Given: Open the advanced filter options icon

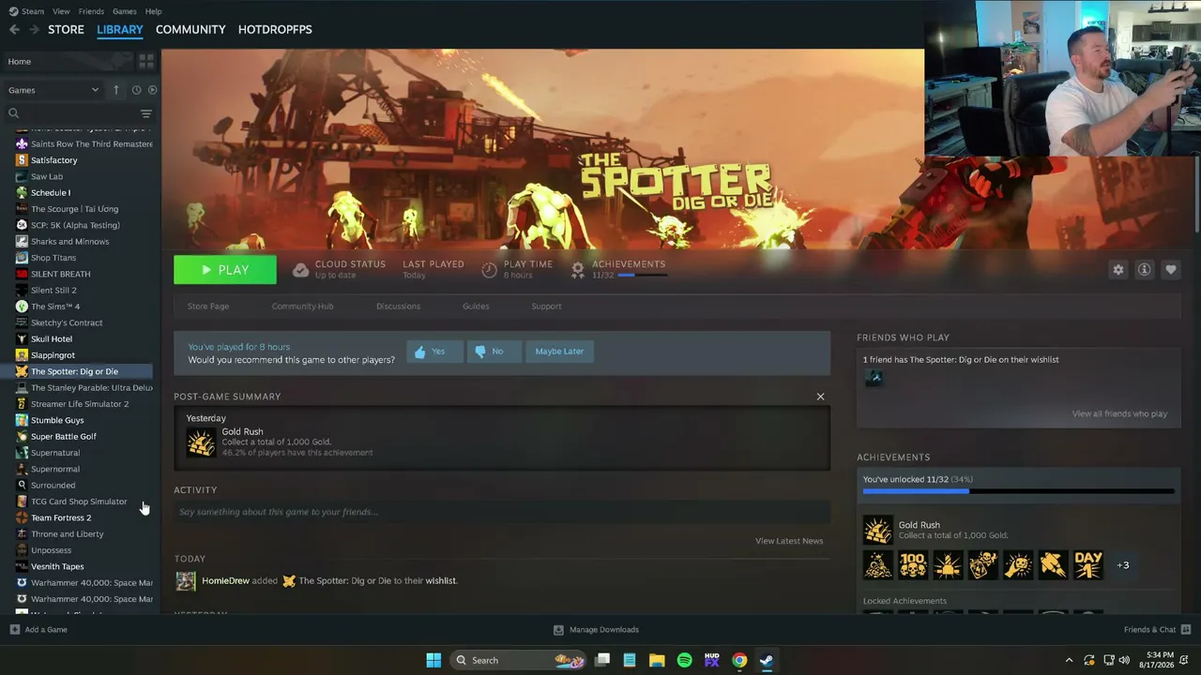Looking at the screenshot, I should click(x=146, y=113).
